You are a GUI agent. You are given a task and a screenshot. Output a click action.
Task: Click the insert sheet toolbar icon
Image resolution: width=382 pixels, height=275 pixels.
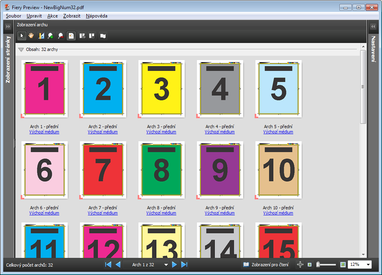(82, 36)
